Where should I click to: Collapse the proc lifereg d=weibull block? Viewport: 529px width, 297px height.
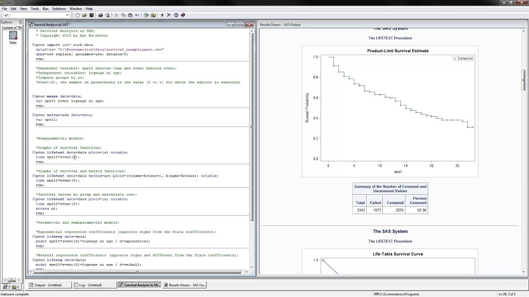(34, 260)
